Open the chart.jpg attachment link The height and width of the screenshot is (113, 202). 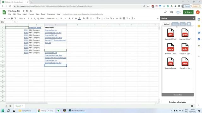click(48, 43)
